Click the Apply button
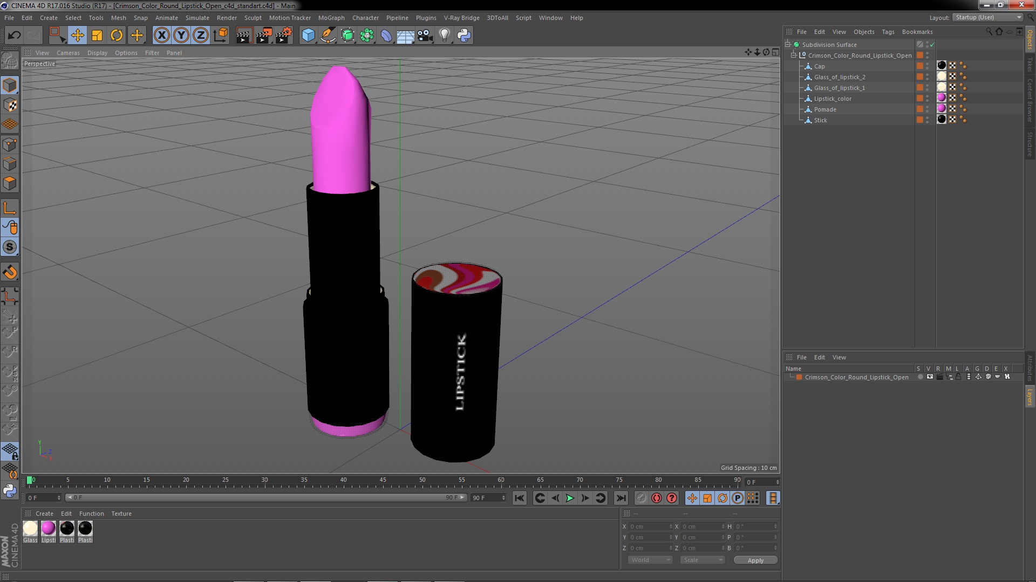 click(755, 560)
